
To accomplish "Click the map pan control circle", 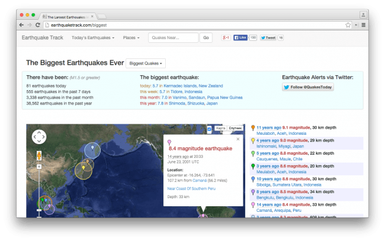I will 39,137.
